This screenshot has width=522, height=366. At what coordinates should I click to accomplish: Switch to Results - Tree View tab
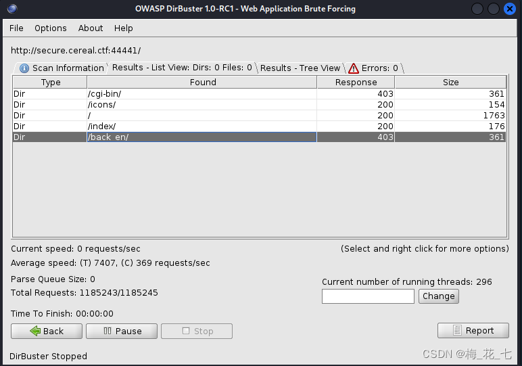(x=300, y=68)
